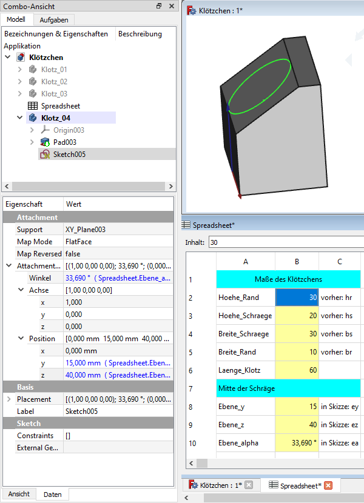
Task: Click the Klotz_01 body icon
Action: pos(33,70)
